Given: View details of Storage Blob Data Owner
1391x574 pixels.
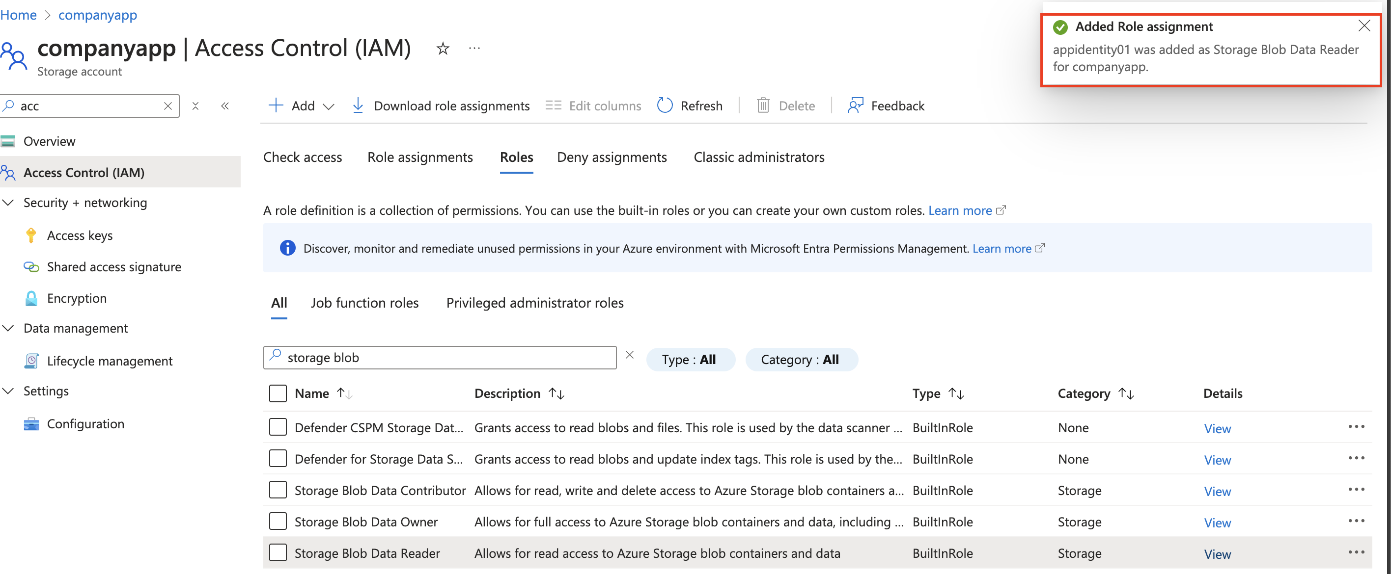Looking at the screenshot, I should pos(1217,522).
